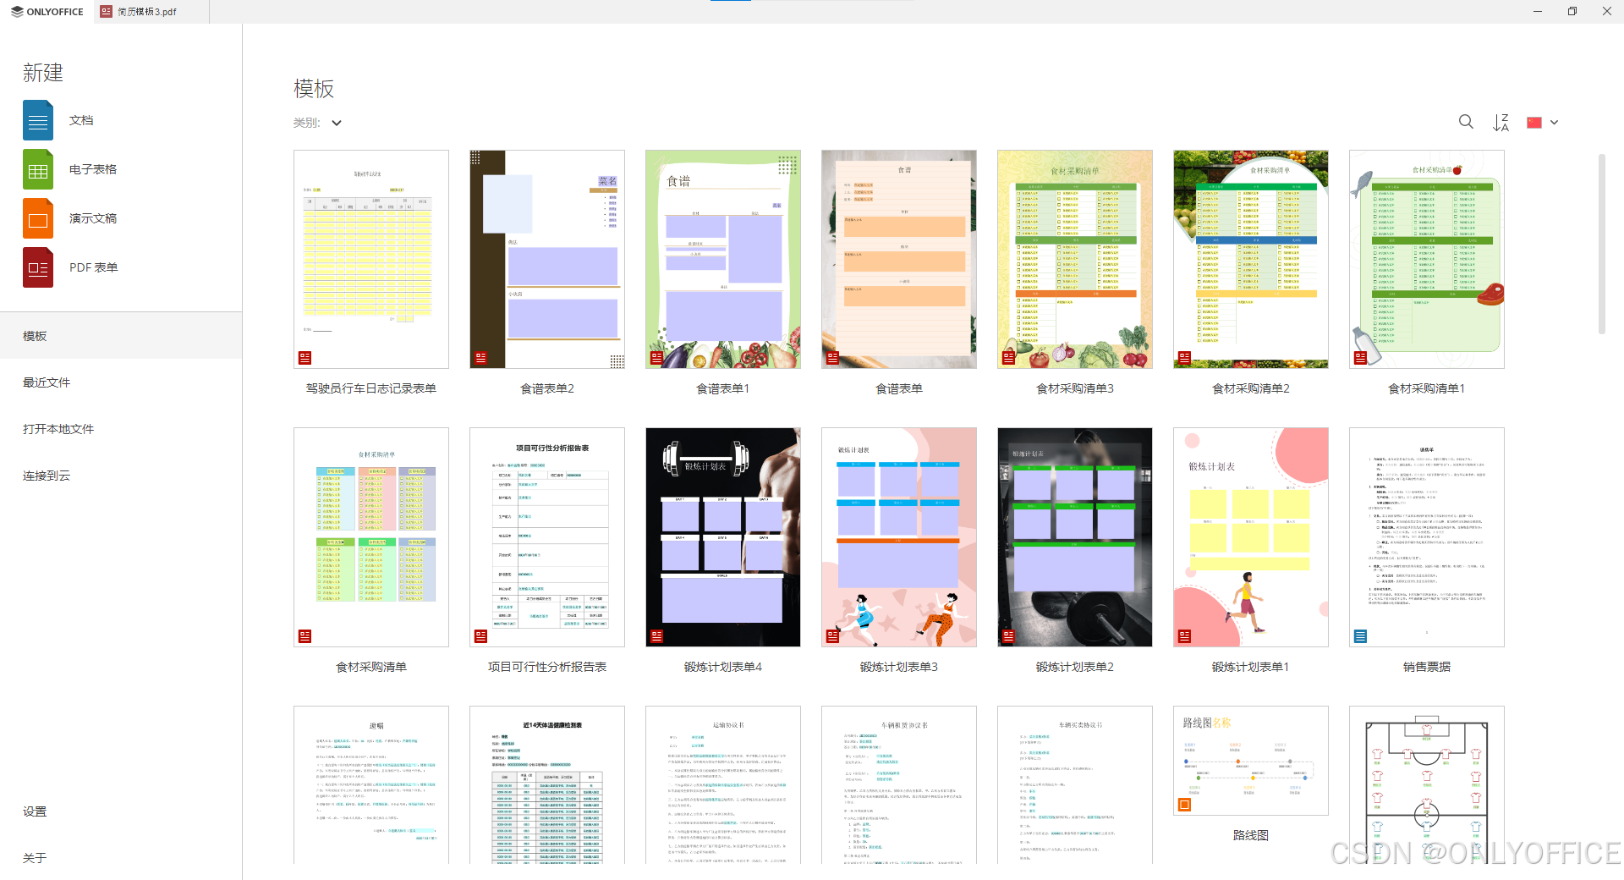Open the 路线图 presentation template thumbnail

tap(1251, 761)
